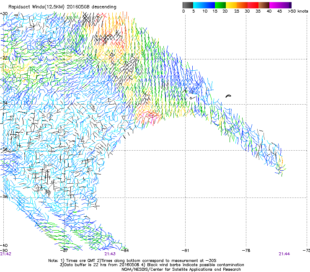Screen dimensions: 310x272
Task: Click the 'Rapidscat Winds(12.5KM) 20160508 descending' title
Action: pyautogui.click(x=62, y=7)
